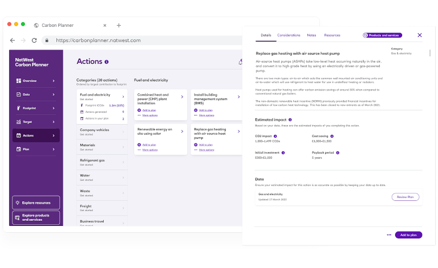The height and width of the screenshot is (268, 438).
Task: Switch to the Considerations tab
Action: tap(289, 35)
